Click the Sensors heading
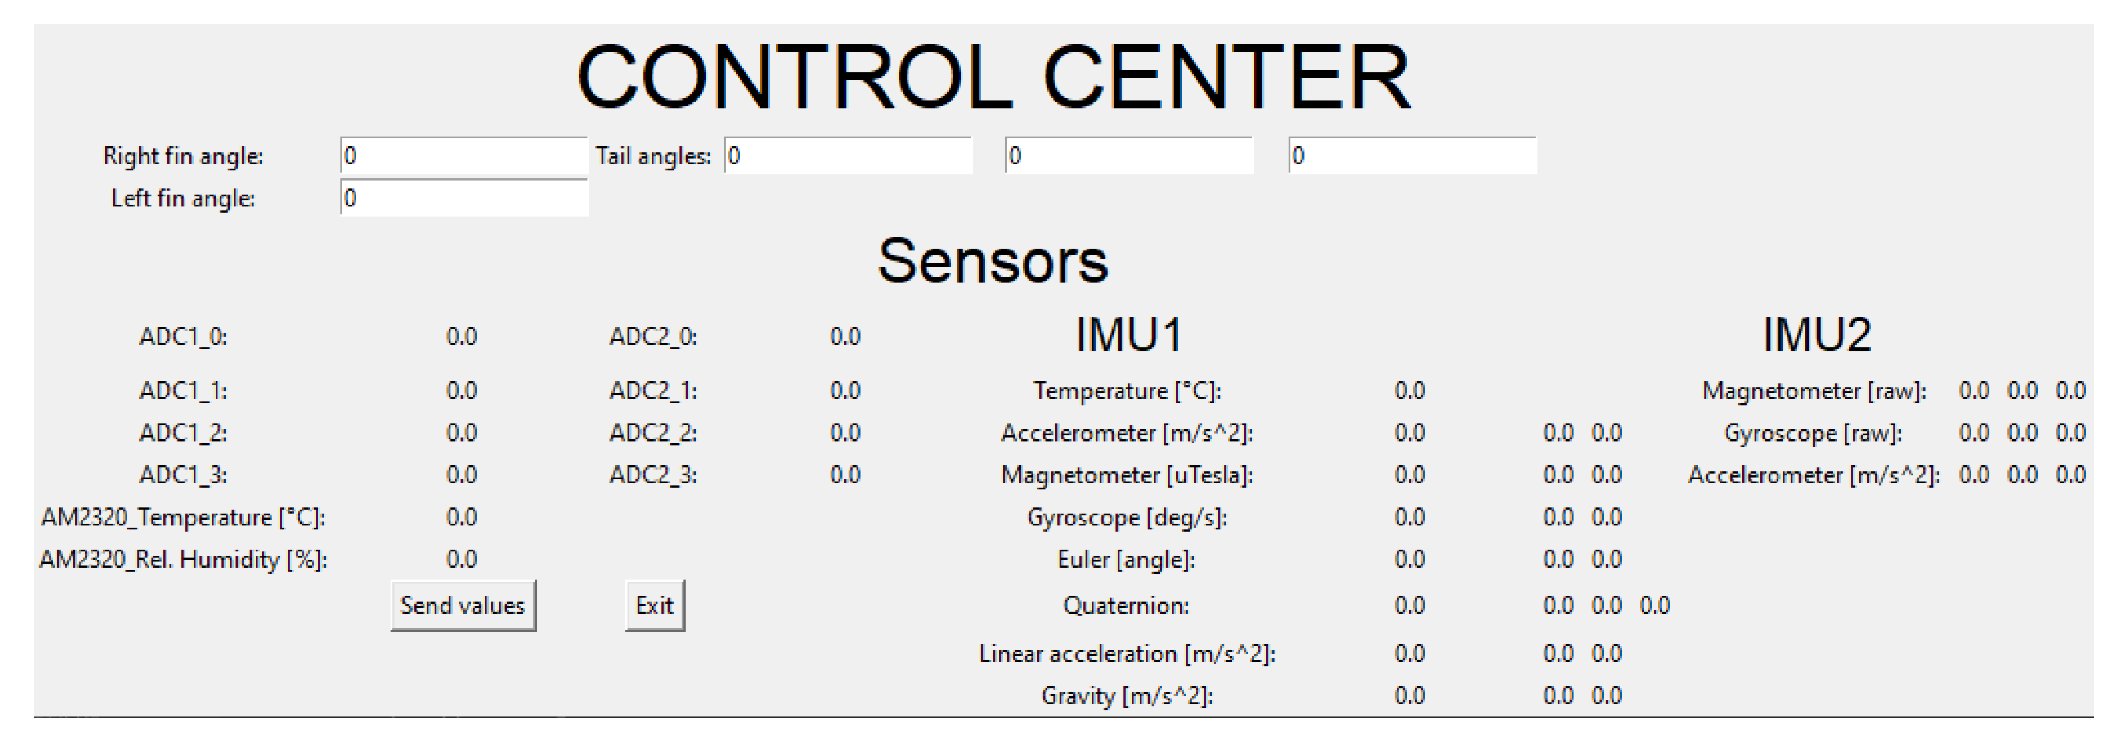 coord(993,261)
